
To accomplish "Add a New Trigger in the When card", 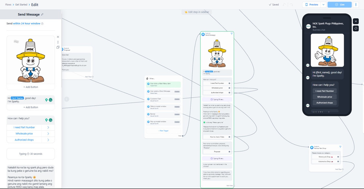I will 163,131.
